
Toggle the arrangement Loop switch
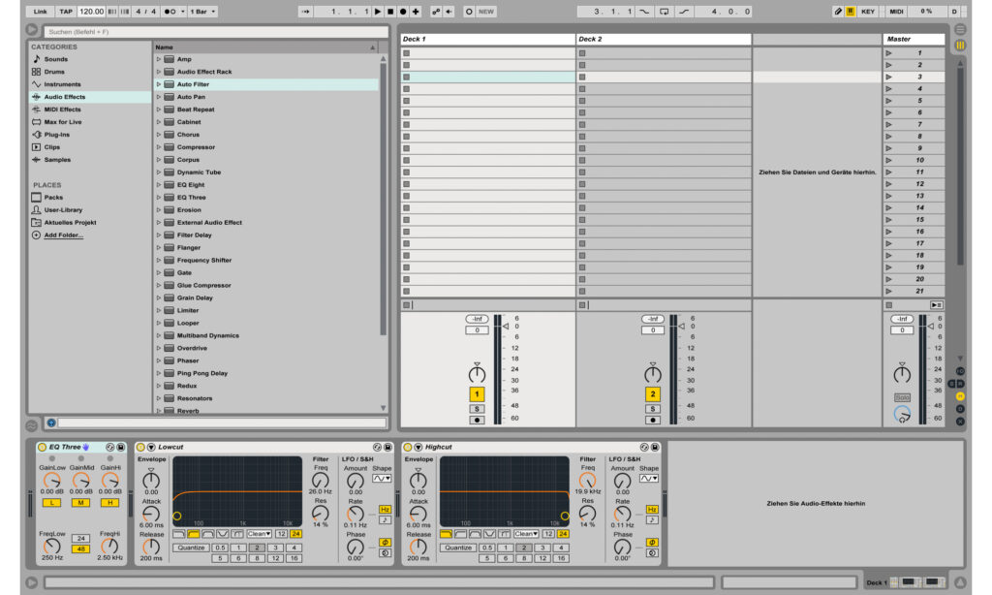pyautogui.click(x=664, y=12)
